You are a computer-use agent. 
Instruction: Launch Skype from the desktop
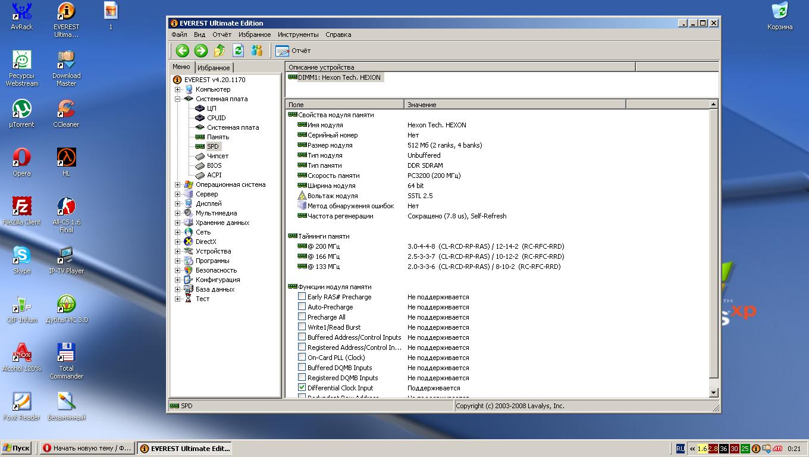tap(22, 260)
